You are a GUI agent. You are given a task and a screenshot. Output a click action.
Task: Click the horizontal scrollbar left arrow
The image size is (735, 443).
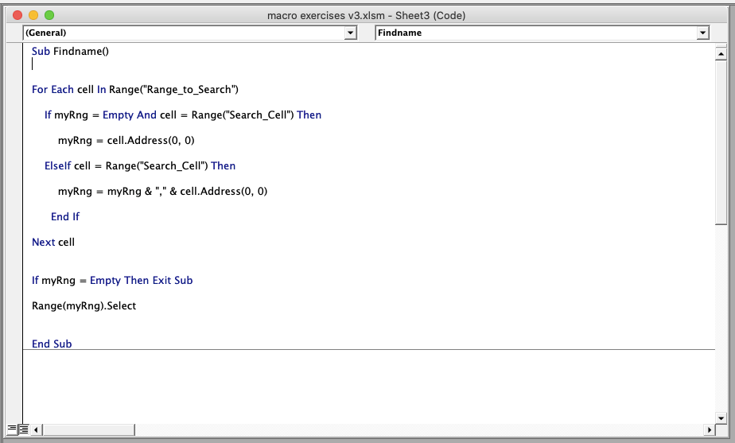coord(36,429)
